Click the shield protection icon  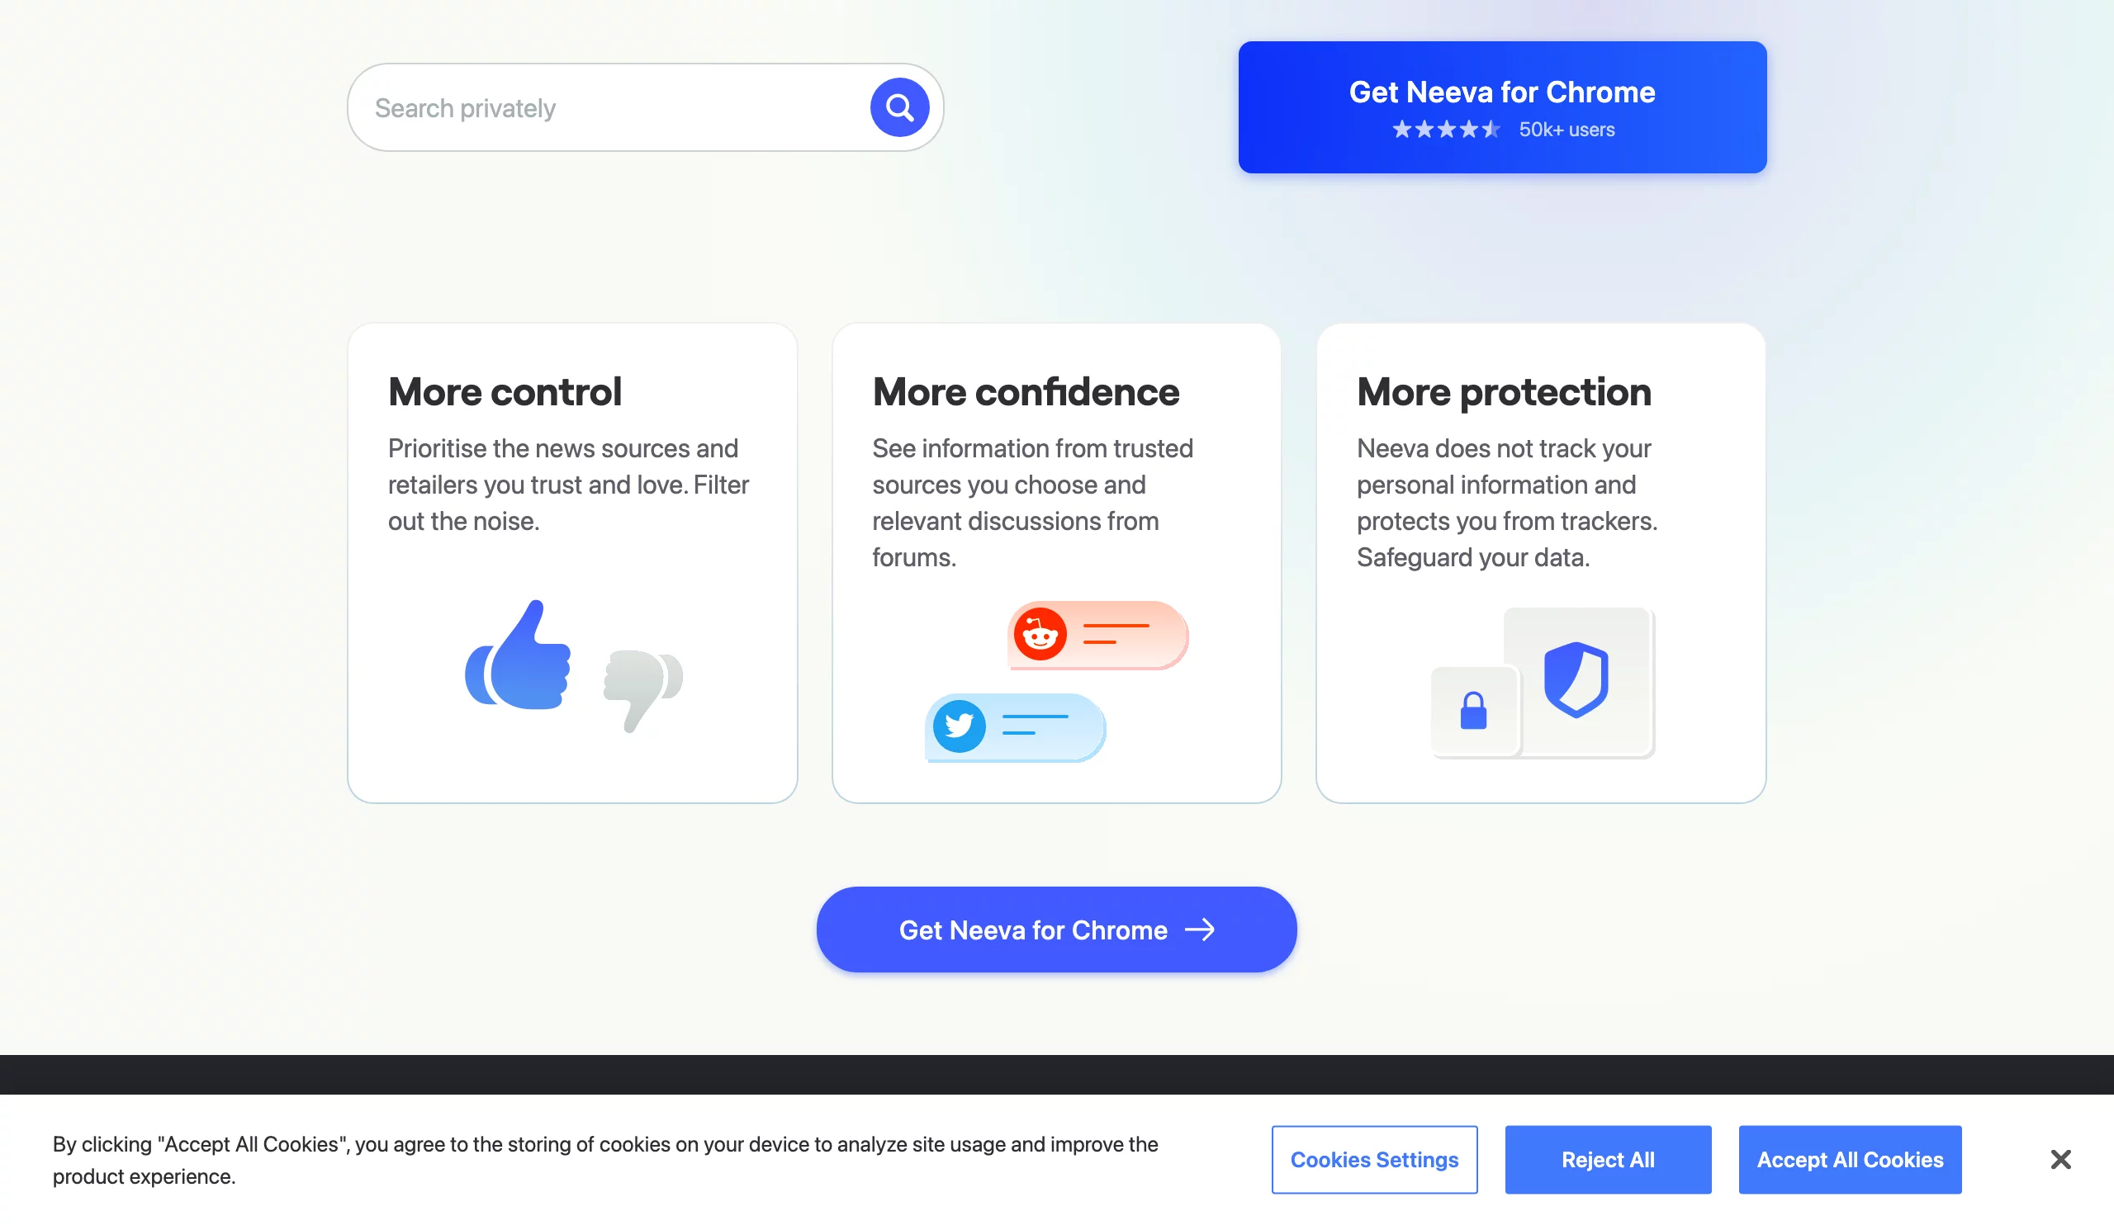point(1574,677)
